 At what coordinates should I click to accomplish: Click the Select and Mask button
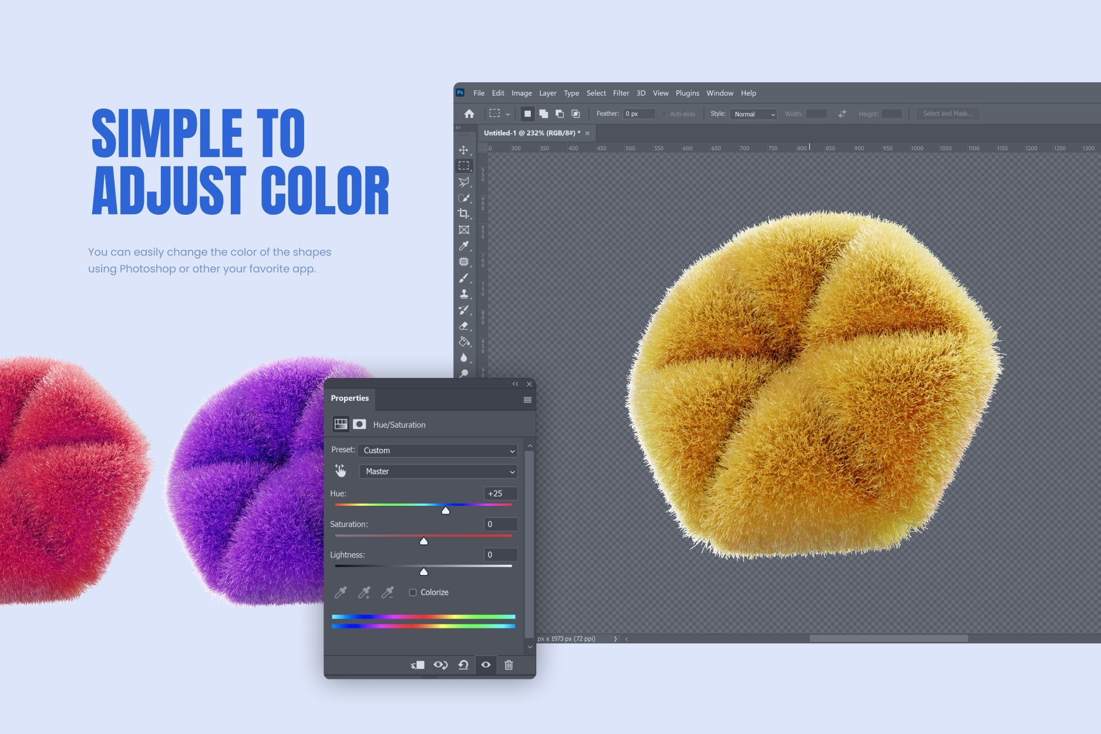click(948, 113)
